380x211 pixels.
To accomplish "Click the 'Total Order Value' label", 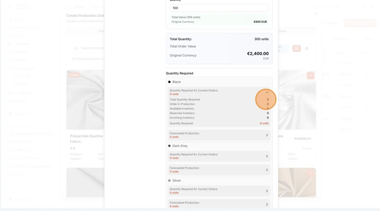I will coord(183,46).
